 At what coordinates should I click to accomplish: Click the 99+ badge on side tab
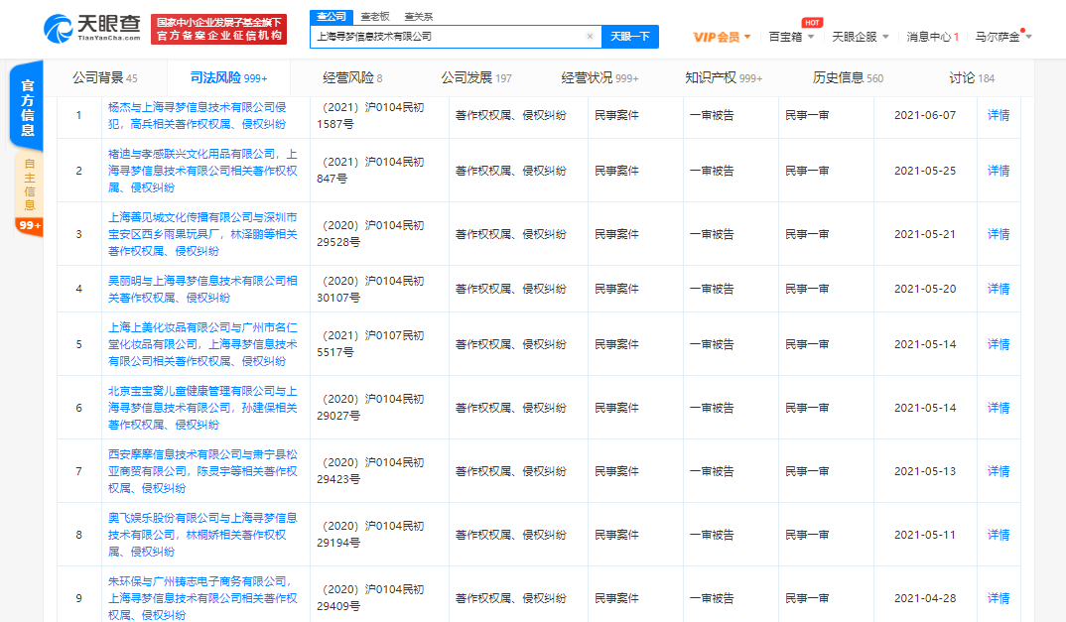click(29, 226)
